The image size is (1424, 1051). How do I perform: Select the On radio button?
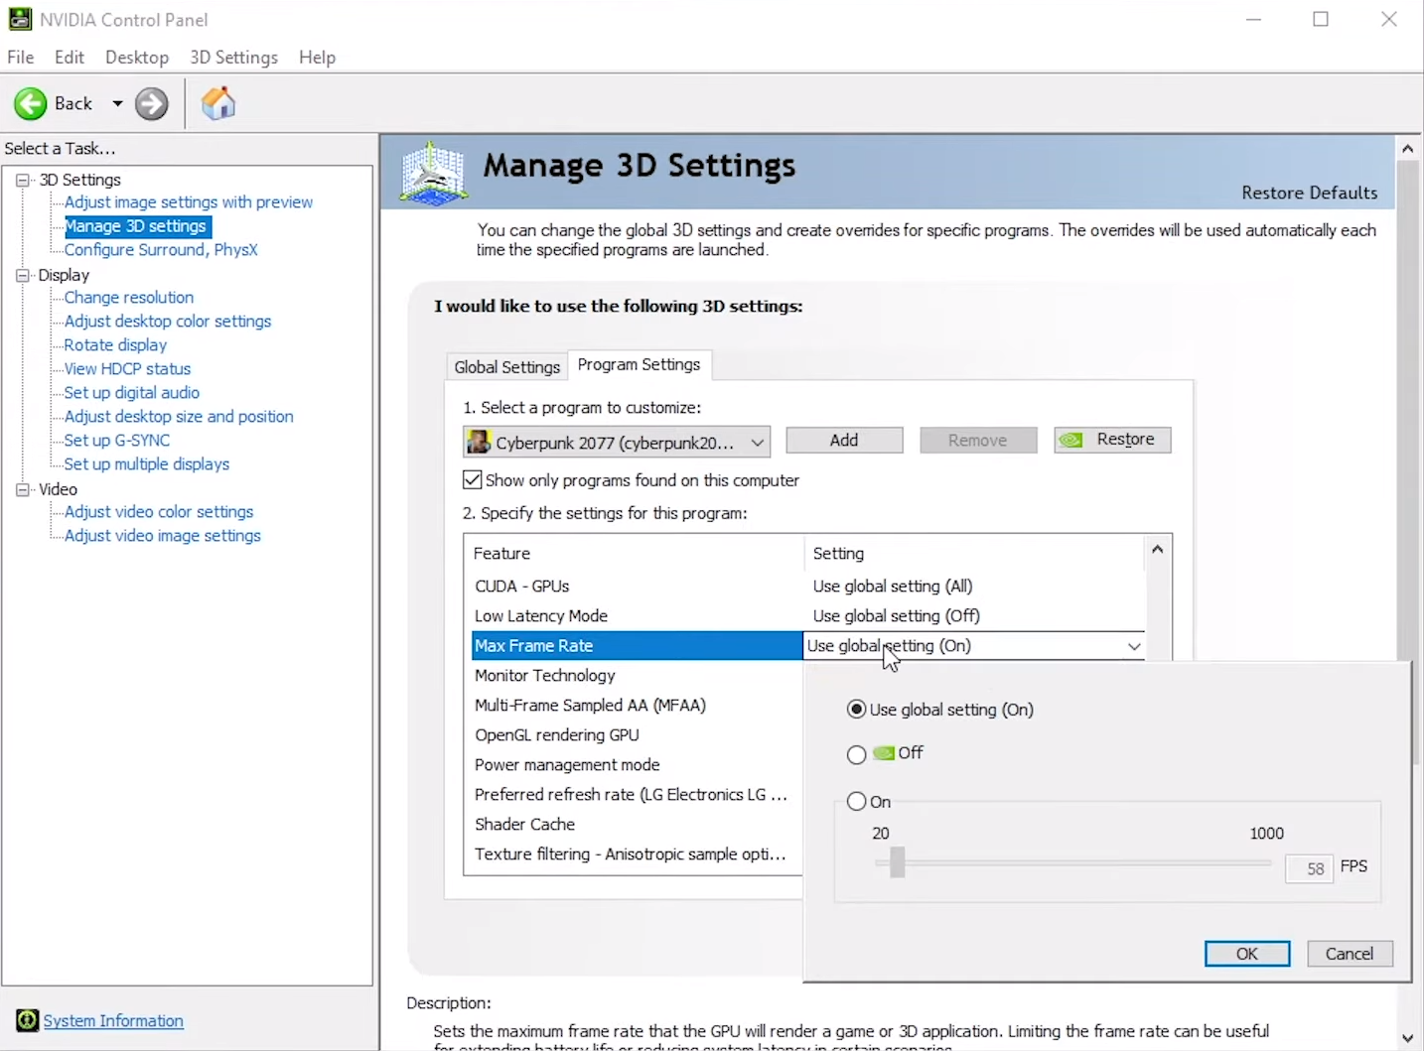pyautogui.click(x=856, y=802)
